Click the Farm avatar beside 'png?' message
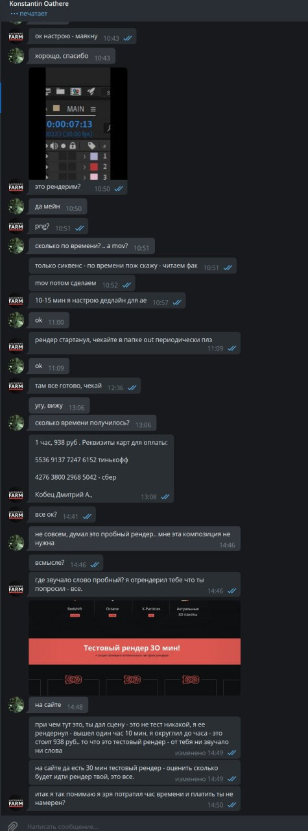Viewport: 308px width, 831px height. click(x=16, y=226)
